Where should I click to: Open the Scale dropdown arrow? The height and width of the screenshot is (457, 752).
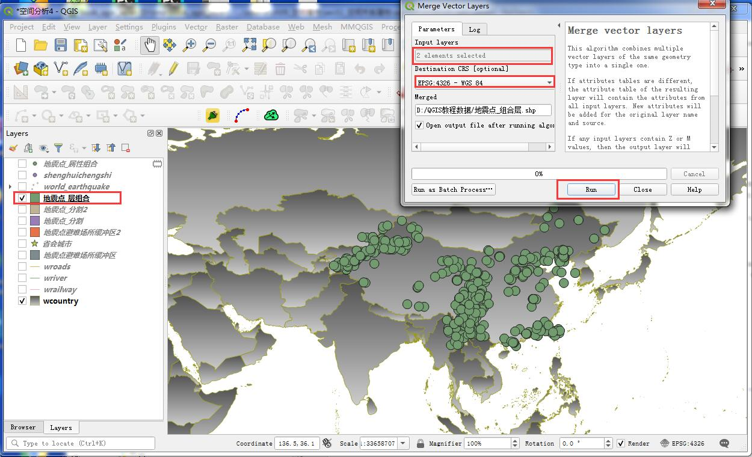(403, 443)
